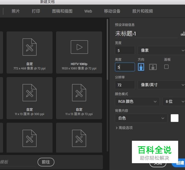The width and height of the screenshot is (185, 170).
Task: Expand advanced options (高级选项)
Action: point(124,128)
